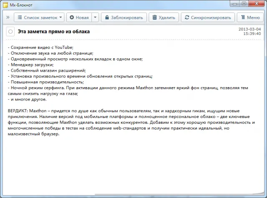The height and width of the screenshot is (198, 267).
Task: Sync notes via Синхронизировать button
Action: (208, 18)
